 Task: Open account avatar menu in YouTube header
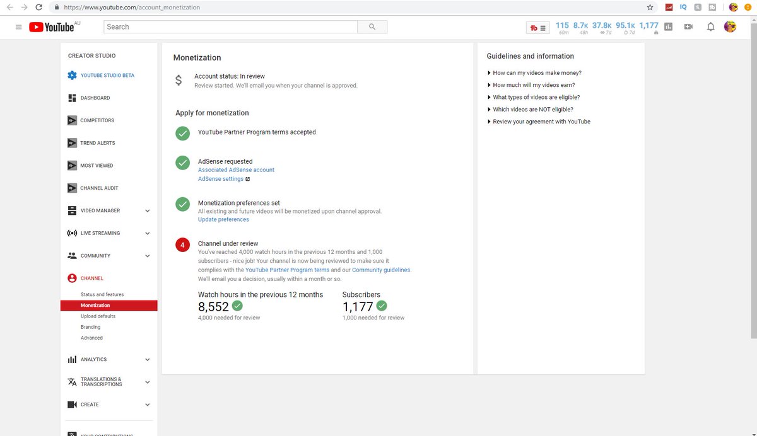[x=730, y=27]
